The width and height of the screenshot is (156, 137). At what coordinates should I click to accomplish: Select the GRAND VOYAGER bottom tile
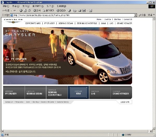click(x=121, y=93)
